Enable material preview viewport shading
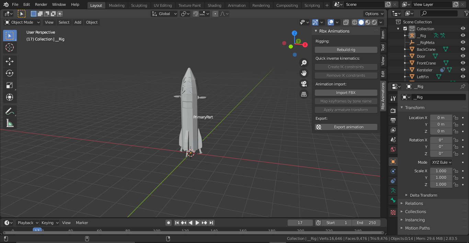Image resolution: width=469 pixels, height=243 pixels. coord(368,22)
